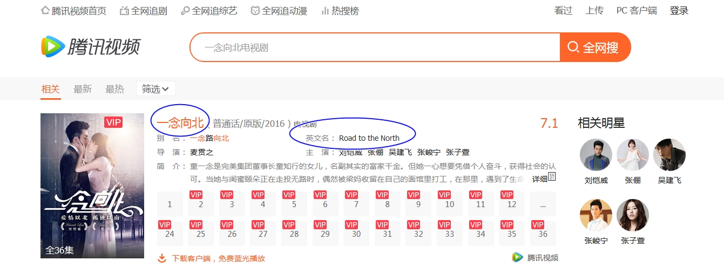Click the microphone icon next to 全网追综艺
724x267 pixels.
185,11
